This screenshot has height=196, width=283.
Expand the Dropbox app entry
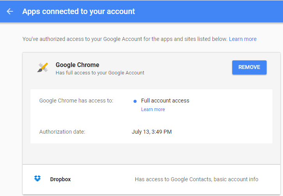pos(151,179)
